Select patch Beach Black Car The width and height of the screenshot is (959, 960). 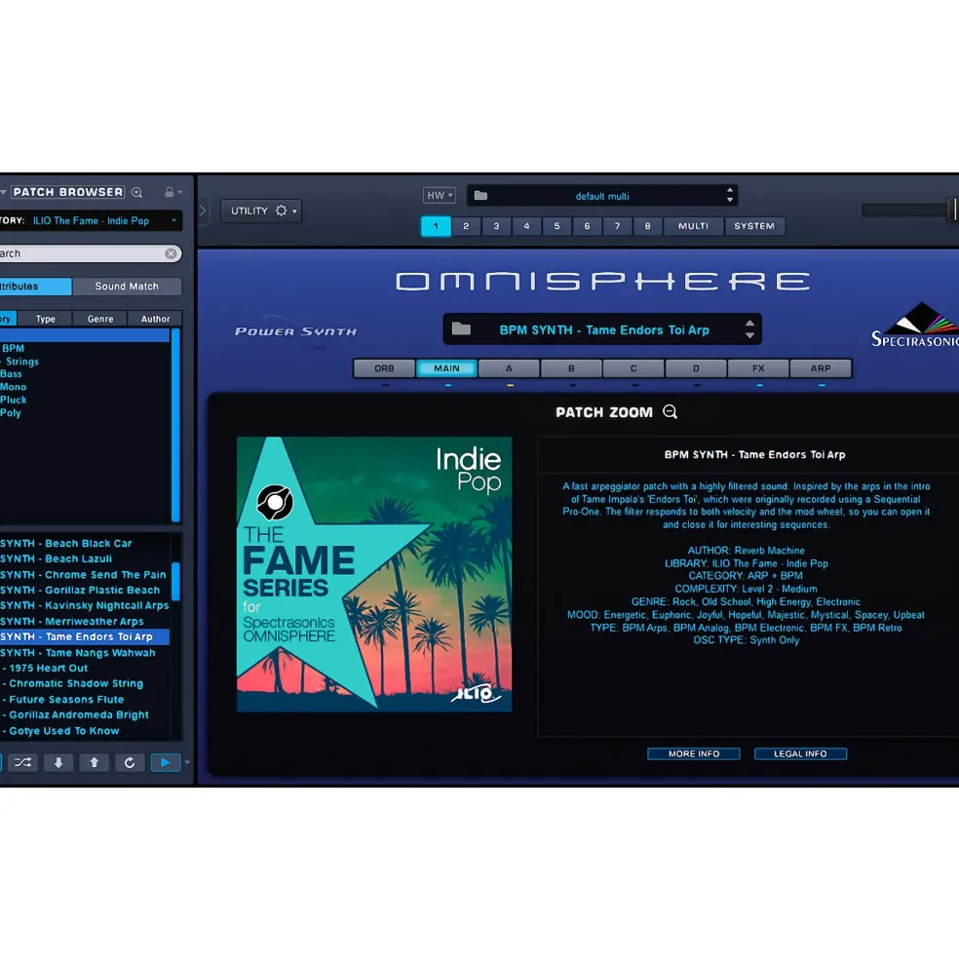click(x=85, y=543)
